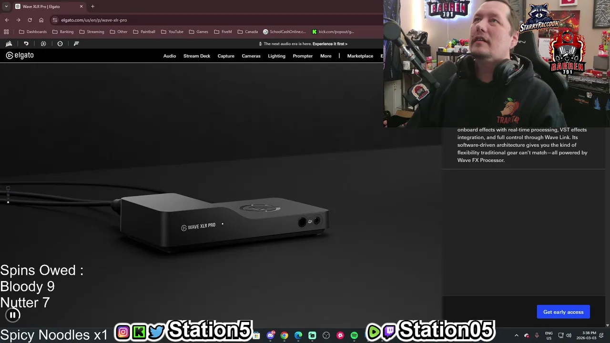Open a new browser tab

pyautogui.click(x=92, y=7)
